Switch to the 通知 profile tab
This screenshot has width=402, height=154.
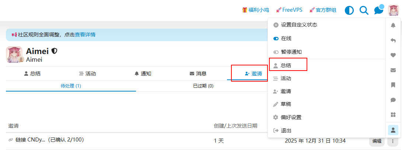click(143, 74)
